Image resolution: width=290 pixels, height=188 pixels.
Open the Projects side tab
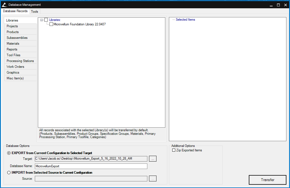12,26
